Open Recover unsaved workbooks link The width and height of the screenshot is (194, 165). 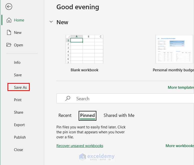click(x=80, y=146)
